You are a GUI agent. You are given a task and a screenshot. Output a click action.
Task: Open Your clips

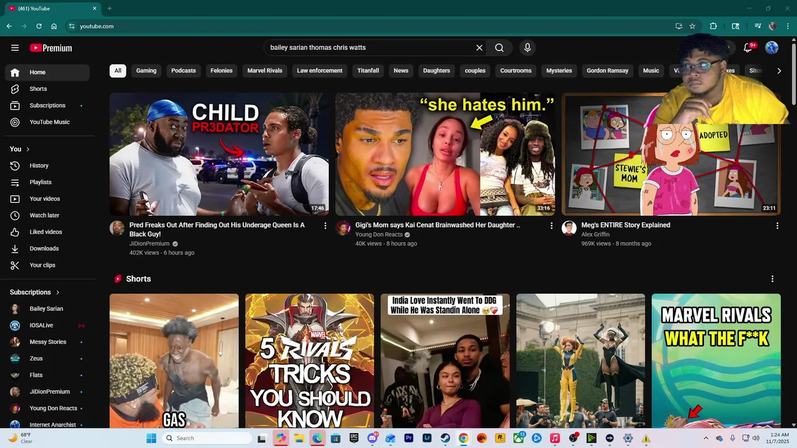coord(47,265)
